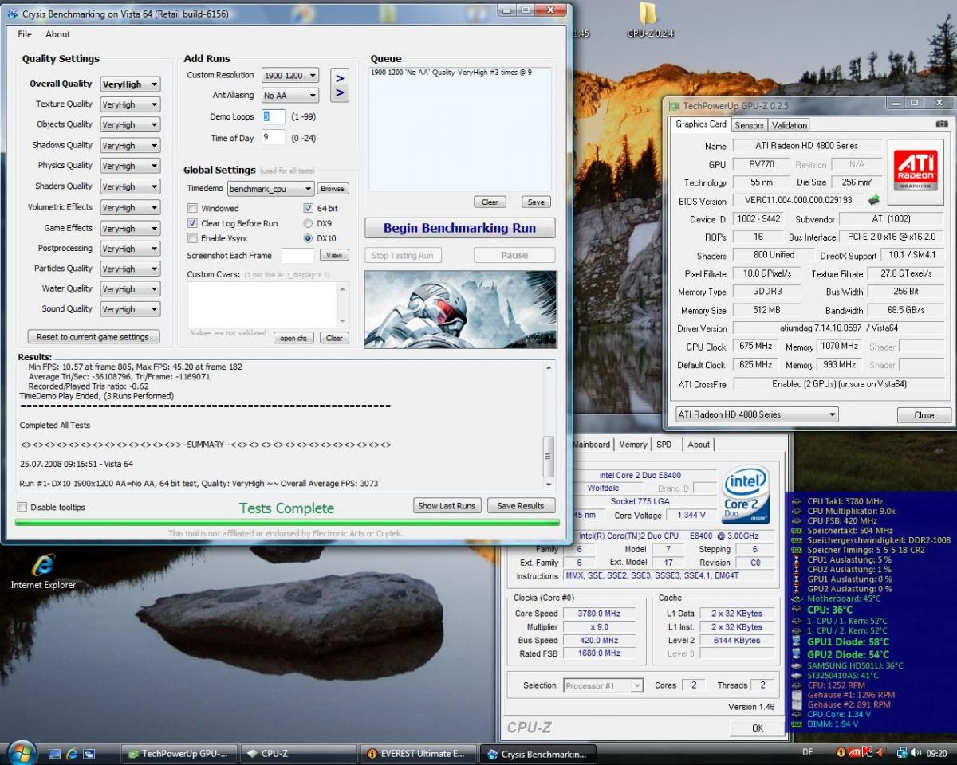Viewport: 957px width, 765px height.
Task: Switch to TechPowerUp GPU-Z taskbar button
Action: point(180,753)
